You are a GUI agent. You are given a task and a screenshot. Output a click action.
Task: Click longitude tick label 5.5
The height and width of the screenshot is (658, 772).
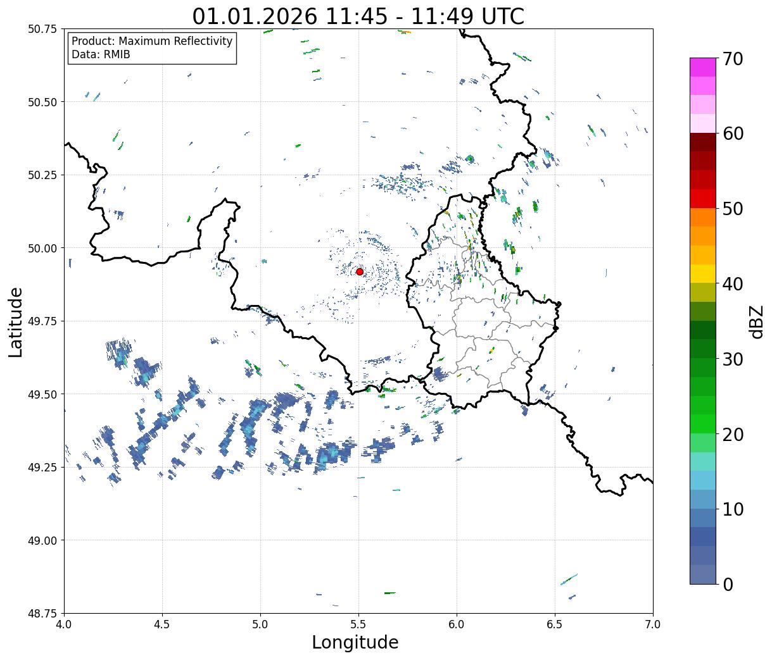pos(358,624)
